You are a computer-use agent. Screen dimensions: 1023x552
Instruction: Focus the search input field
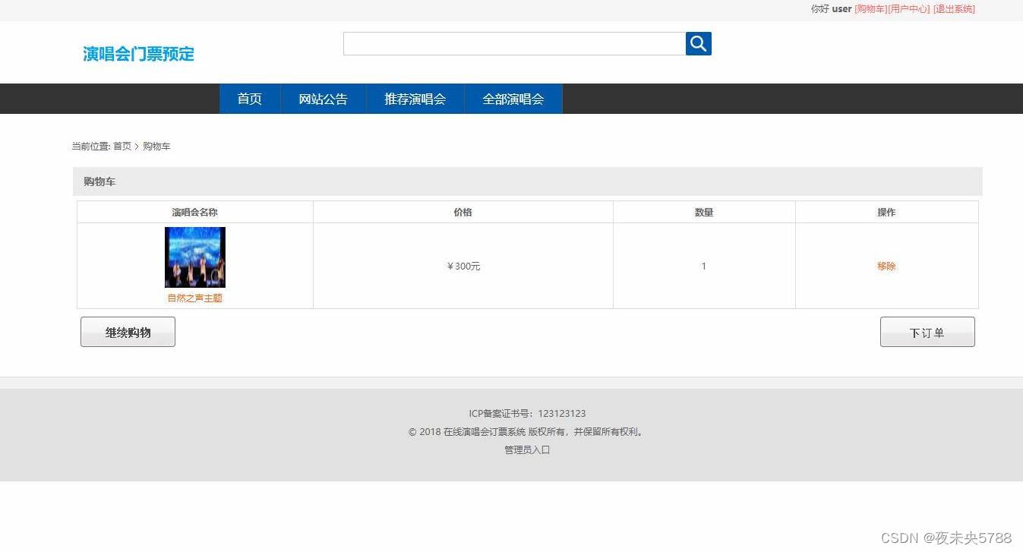pos(514,43)
